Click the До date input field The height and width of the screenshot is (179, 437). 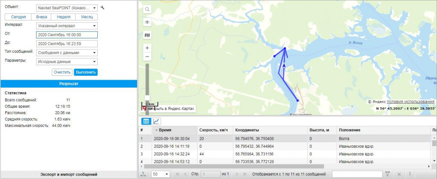(x=67, y=44)
